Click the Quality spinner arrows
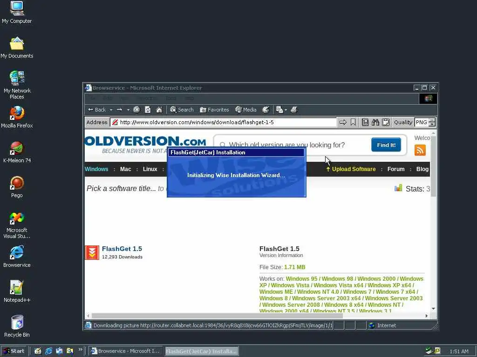 pyautogui.click(x=432, y=122)
